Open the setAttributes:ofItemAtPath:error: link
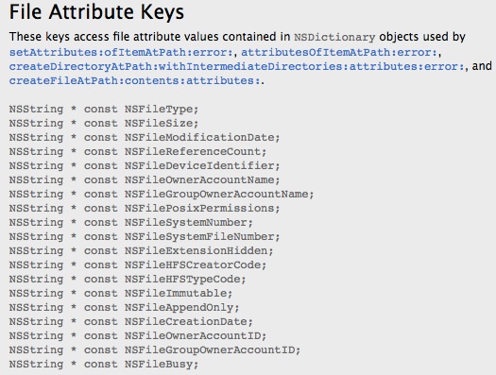This screenshot has width=496, height=375. (x=121, y=52)
